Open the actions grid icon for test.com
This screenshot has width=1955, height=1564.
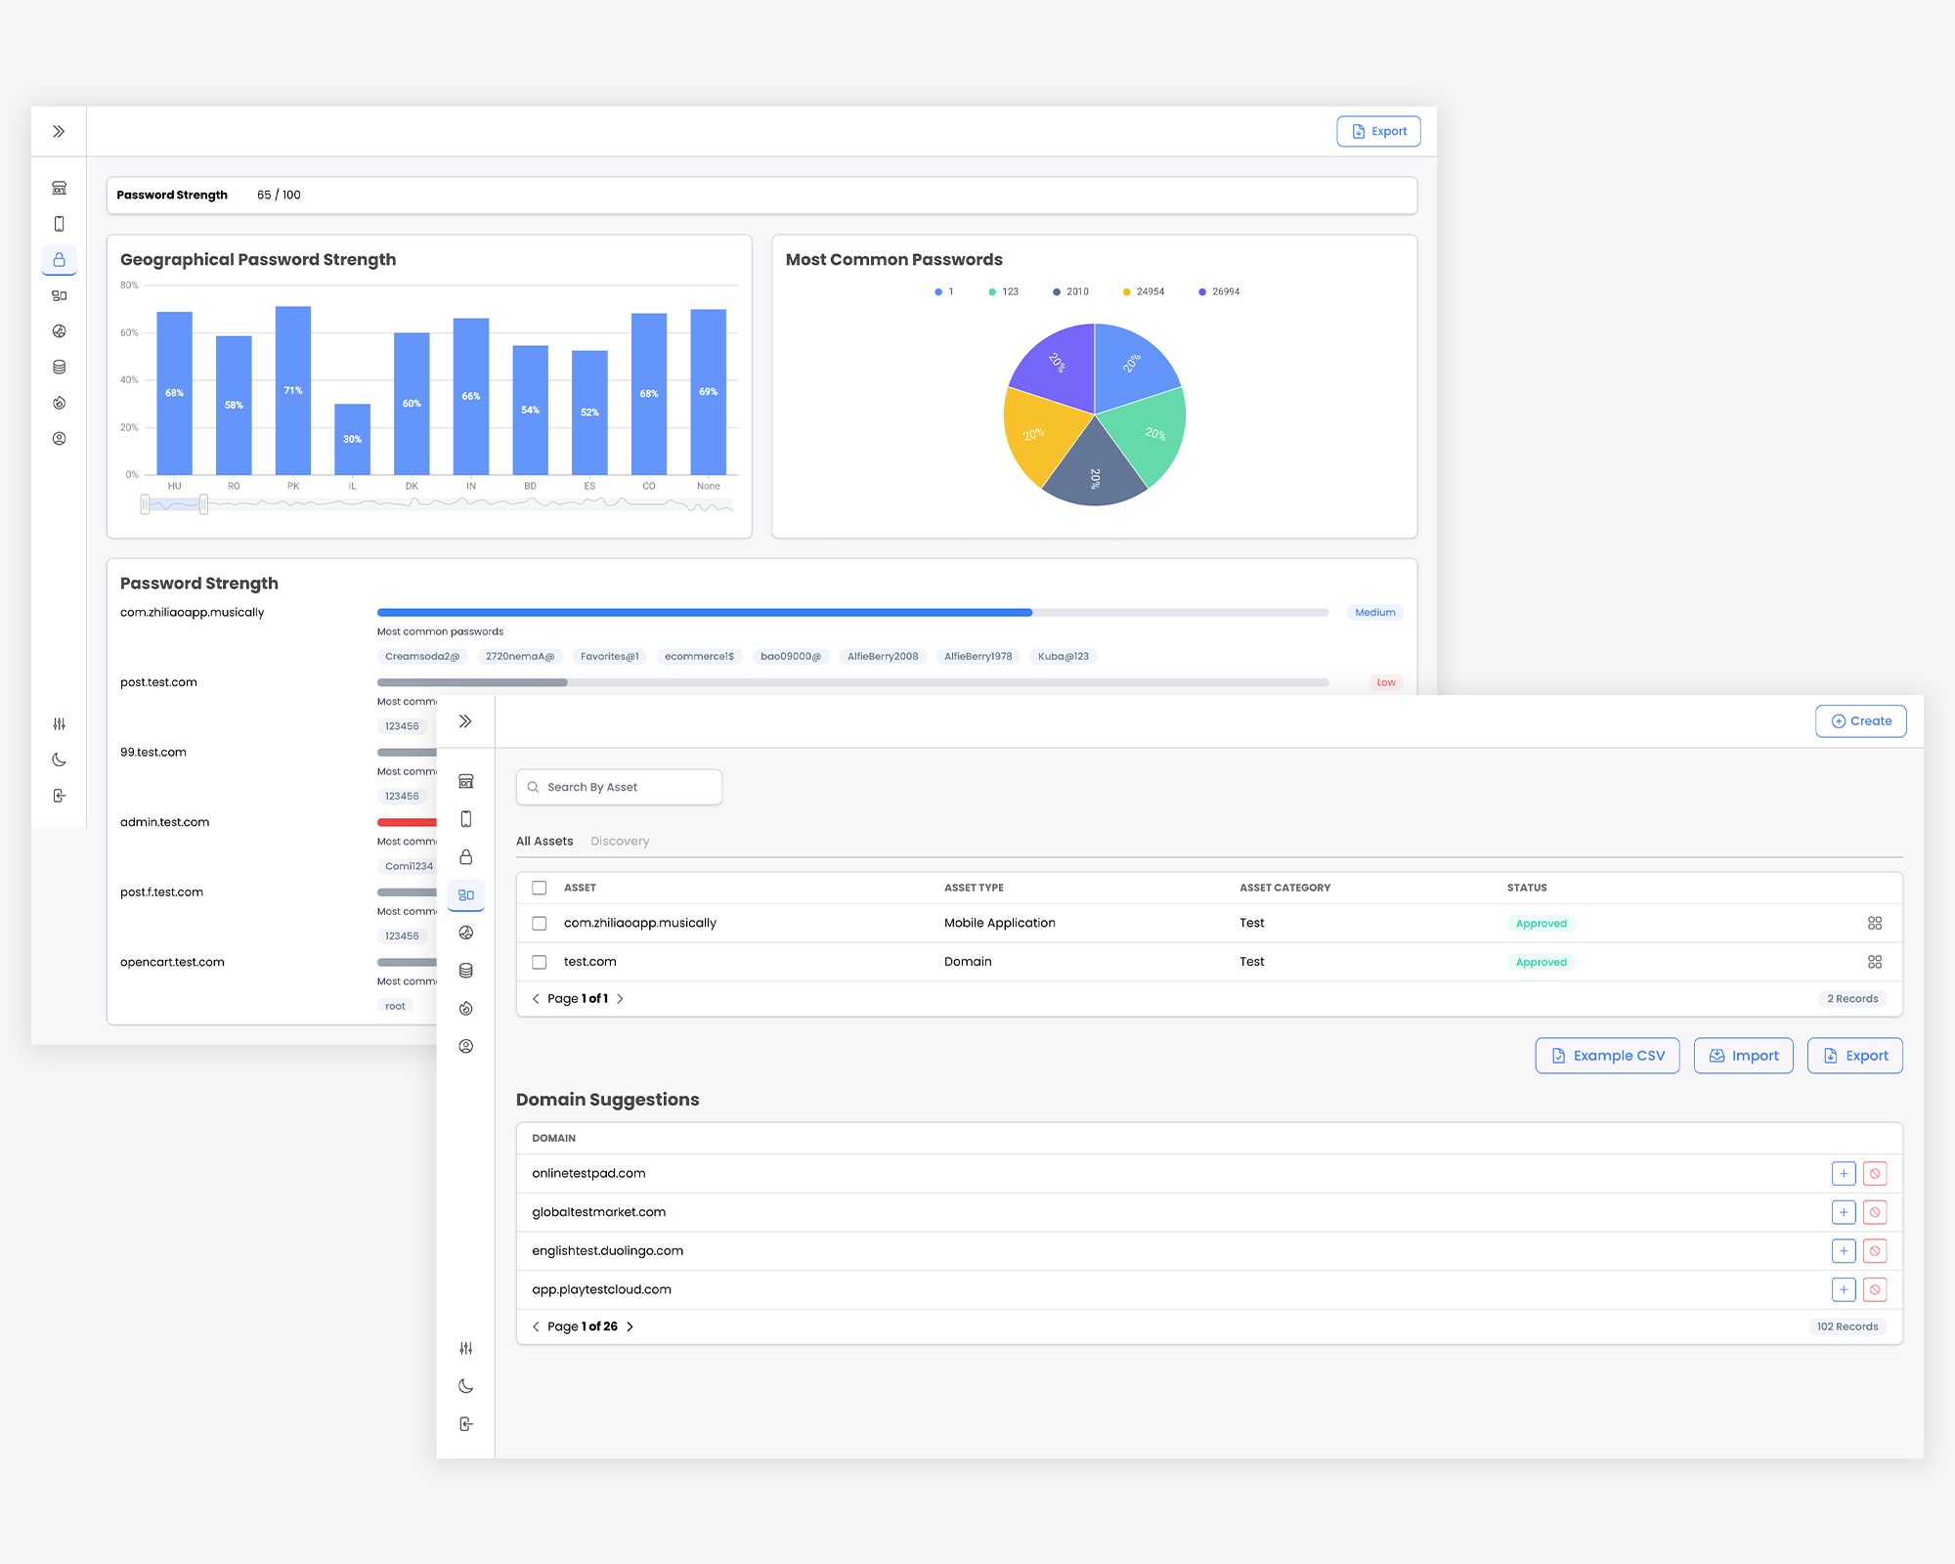point(1875,963)
